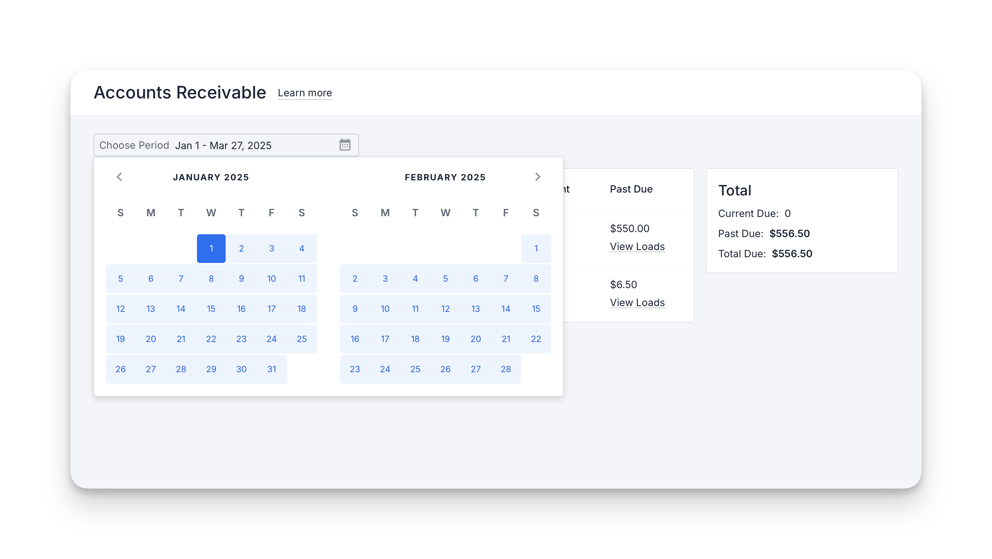Open View Loads under $6.50
Viewport: 992px width, 559px height.
tap(637, 302)
